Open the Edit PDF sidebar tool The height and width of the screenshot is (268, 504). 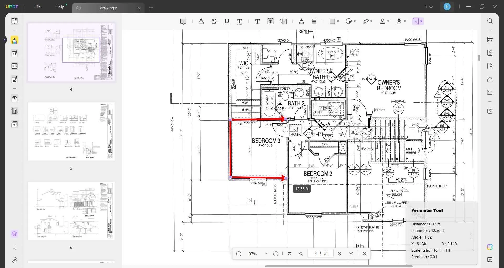[x=14, y=54]
